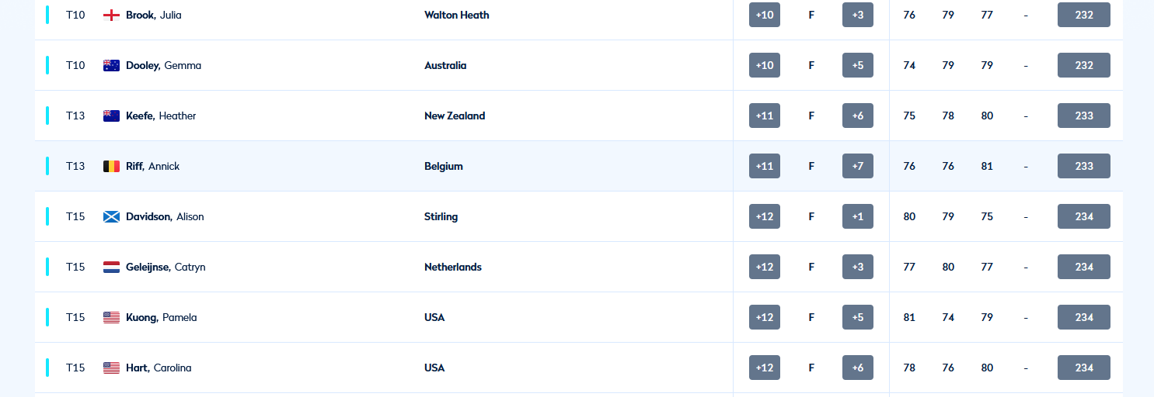Click the USA flag next to Carolina Hart
The height and width of the screenshot is (397, 1154).
111,368
